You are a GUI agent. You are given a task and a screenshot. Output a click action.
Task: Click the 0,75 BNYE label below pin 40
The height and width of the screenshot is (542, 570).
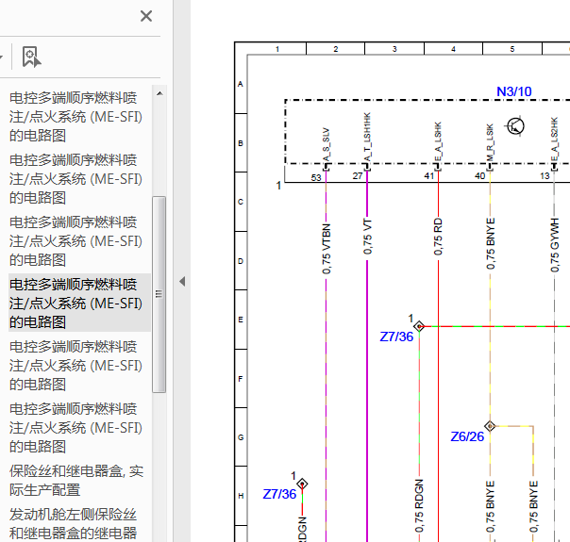(491, 243)
